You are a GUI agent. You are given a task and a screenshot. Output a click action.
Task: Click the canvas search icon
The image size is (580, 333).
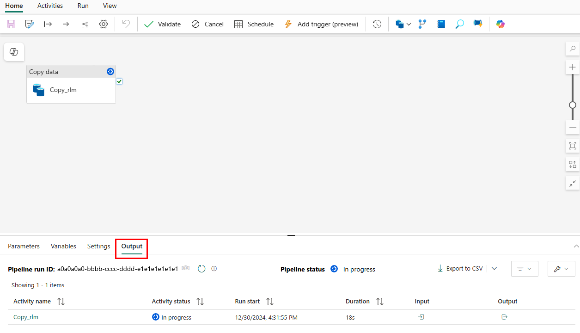pos(573,49)
